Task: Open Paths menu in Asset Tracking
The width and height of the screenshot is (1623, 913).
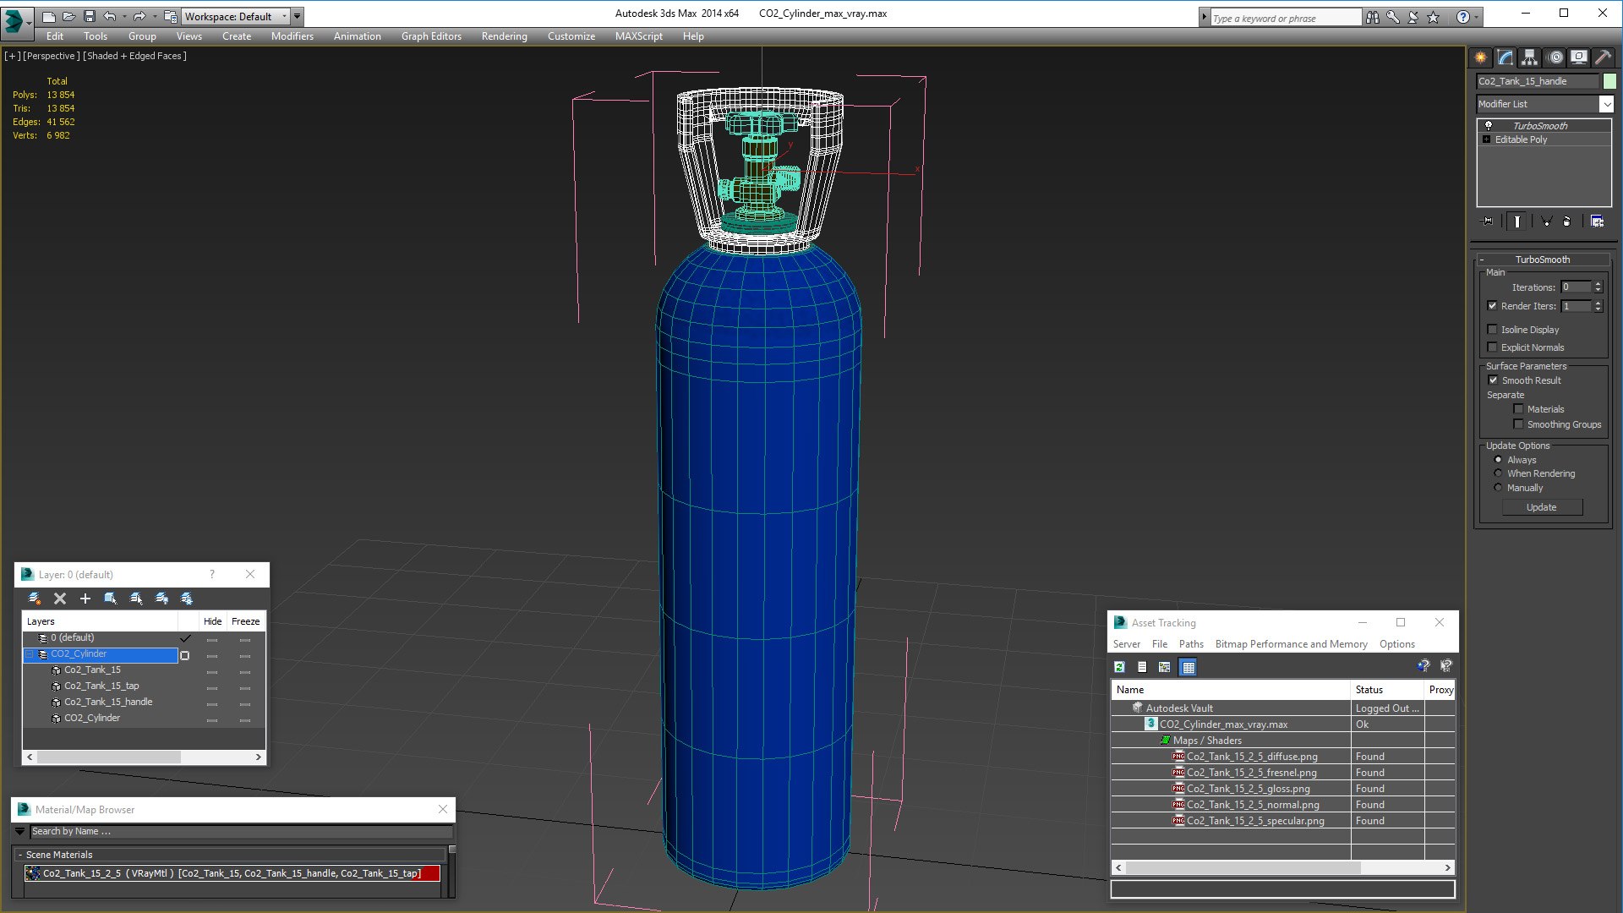Action: coord(1191,644)
